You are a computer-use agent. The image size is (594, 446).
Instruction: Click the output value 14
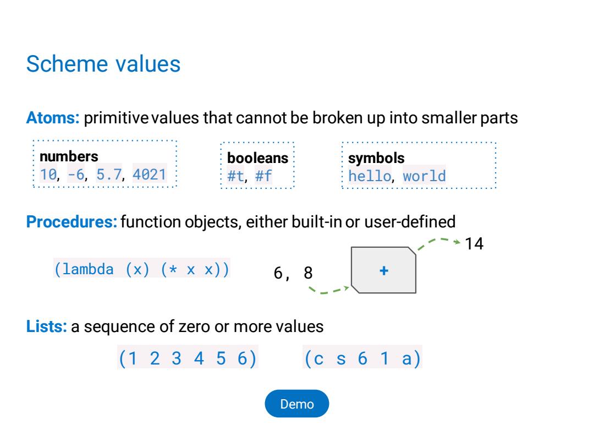pyautogui.click(x=474, y=243)
